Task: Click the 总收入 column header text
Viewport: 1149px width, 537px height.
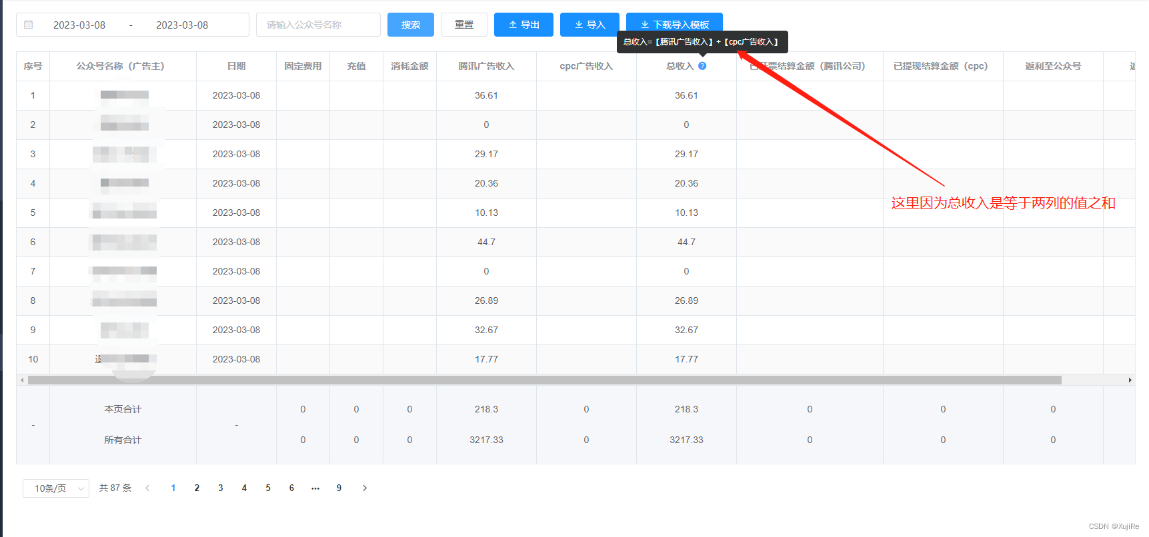Action: [x=680, y=66]
